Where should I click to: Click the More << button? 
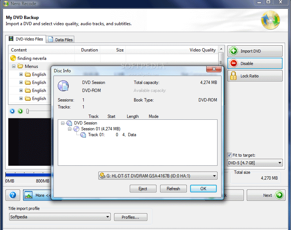pyautogui.click(x=37, y=195)
